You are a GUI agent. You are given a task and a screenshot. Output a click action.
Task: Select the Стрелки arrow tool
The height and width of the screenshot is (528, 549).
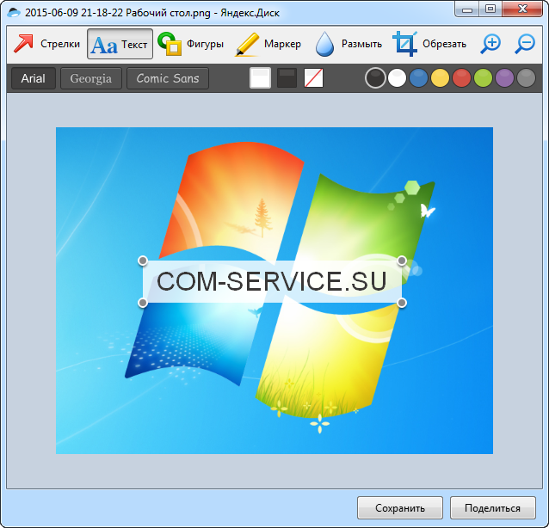click(x=47, y=44)
